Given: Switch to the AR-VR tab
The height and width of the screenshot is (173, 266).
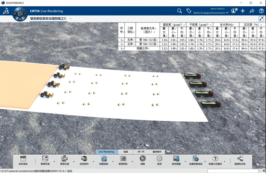Looking at the screenshot, I should [x=141, y=151].
